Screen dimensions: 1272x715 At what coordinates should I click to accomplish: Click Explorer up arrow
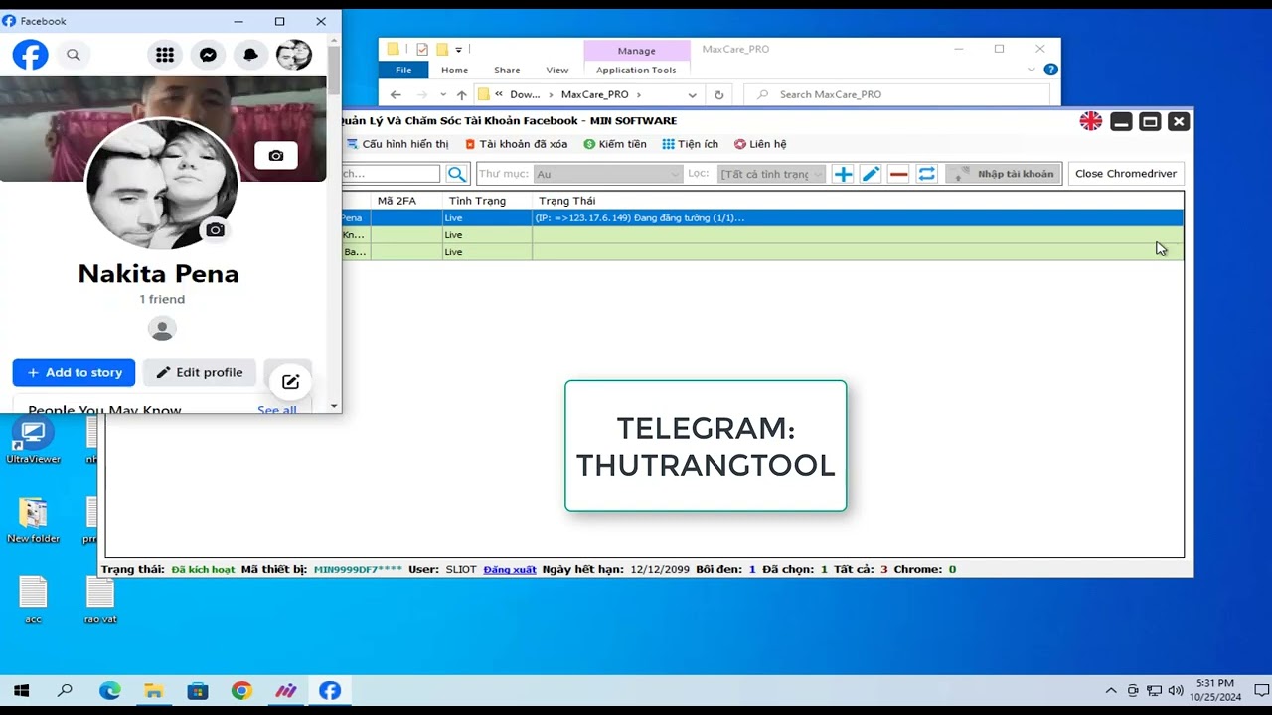tap(461, 94)
